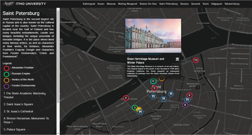Screen dimensions: 252x135
Task: Select purple map marker number 8
Action: coord(185,105)
